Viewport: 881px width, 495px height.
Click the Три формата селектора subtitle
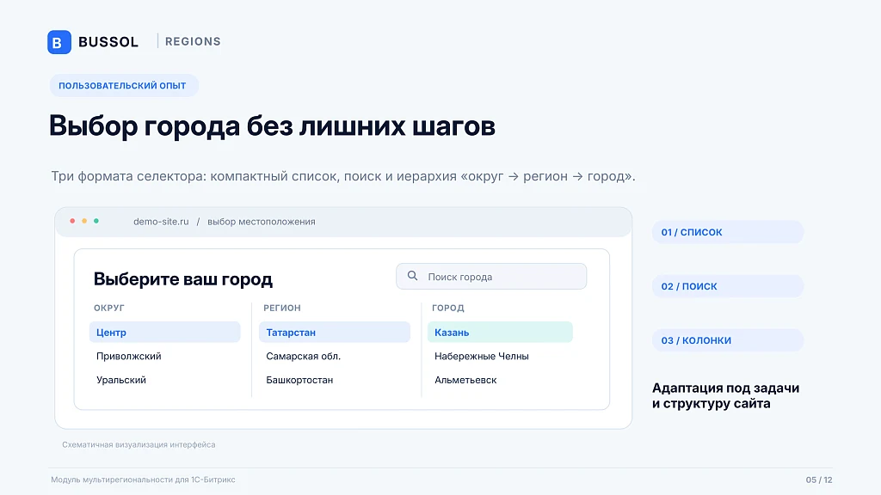(x=343, y=176)
